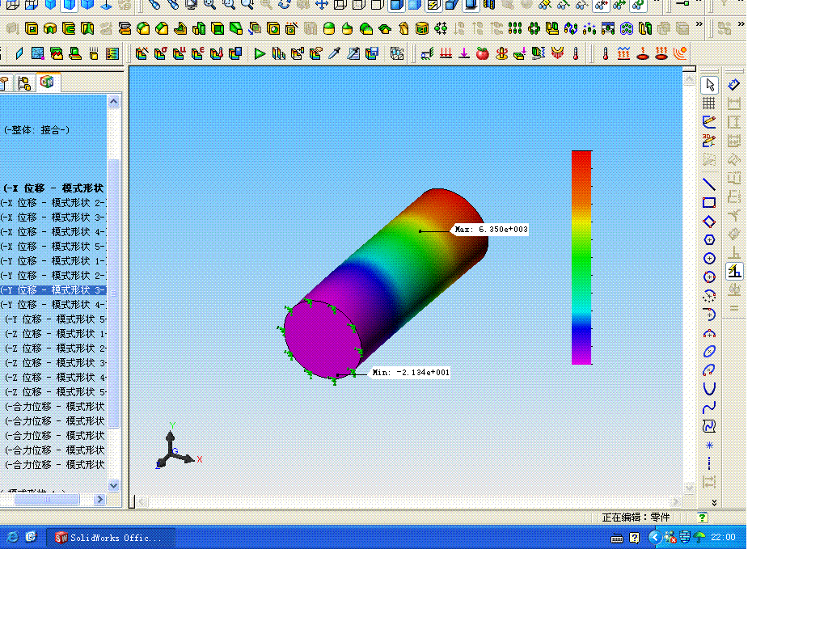This screenshot has height=621, width=828.
Task: Click the create mesh icon
Action: (x=37, y=53)
